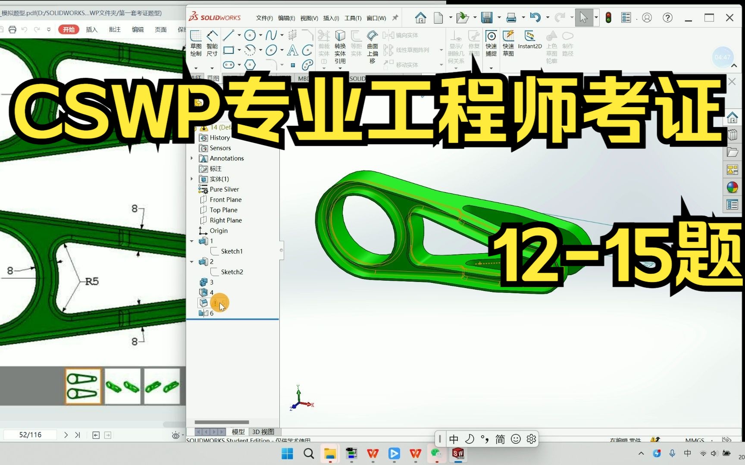Select the Ellipse sketch tool
Image resolution: width=745 pixels, height=465 pixels.
(271, 50)
